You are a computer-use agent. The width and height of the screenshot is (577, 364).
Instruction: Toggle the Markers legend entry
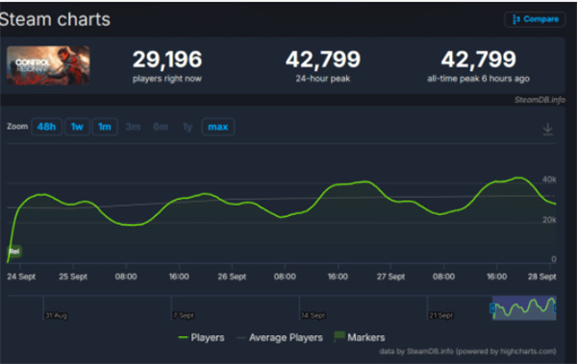359,337
